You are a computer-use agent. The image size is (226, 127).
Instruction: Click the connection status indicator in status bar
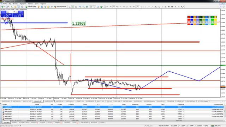tap(216, 126)
